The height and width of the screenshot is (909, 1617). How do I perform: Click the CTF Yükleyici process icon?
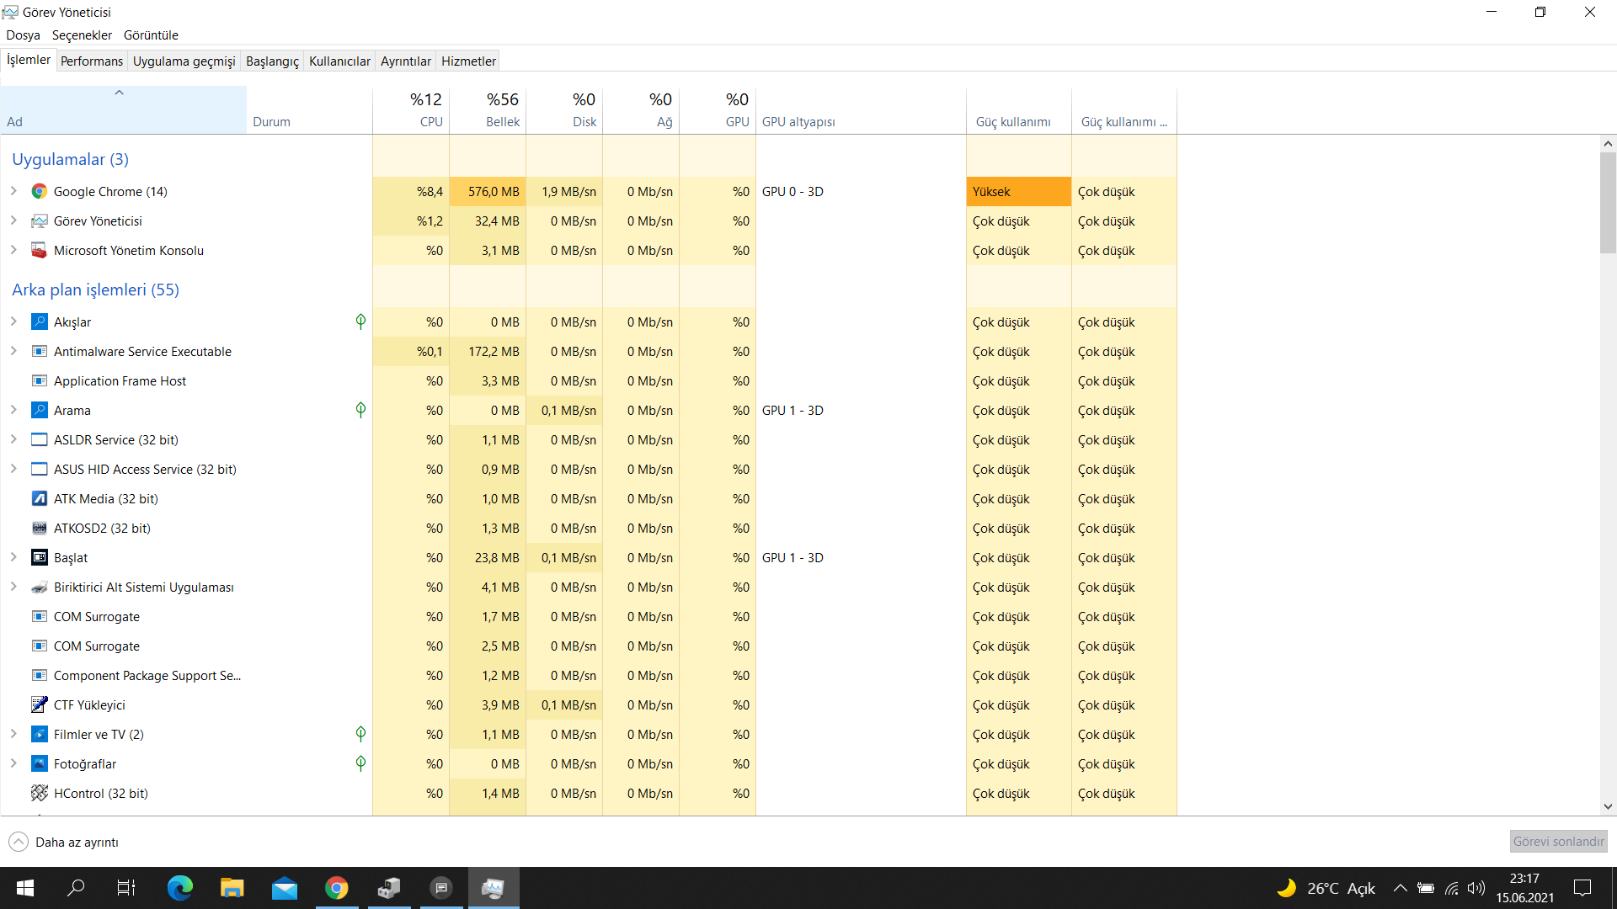tap(39, 705)
